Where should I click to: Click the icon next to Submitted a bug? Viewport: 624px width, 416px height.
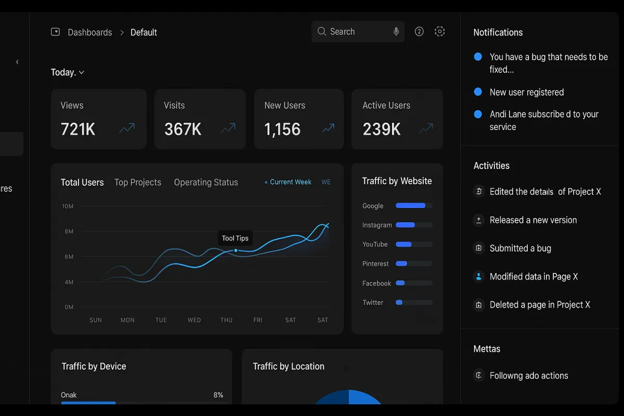[478, 248]
